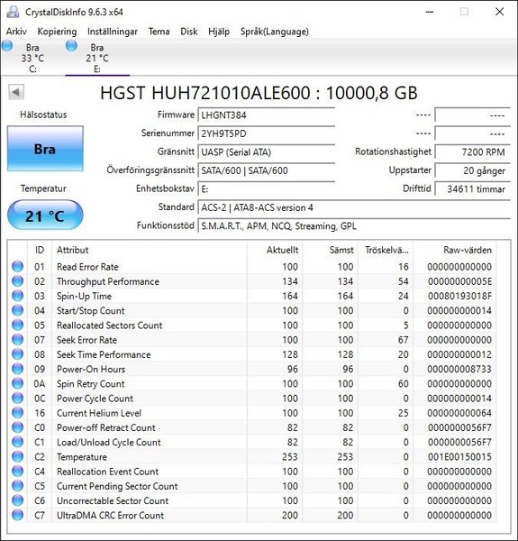Click the ID column header
Screen dimensions: 518x541
(40, 250)
